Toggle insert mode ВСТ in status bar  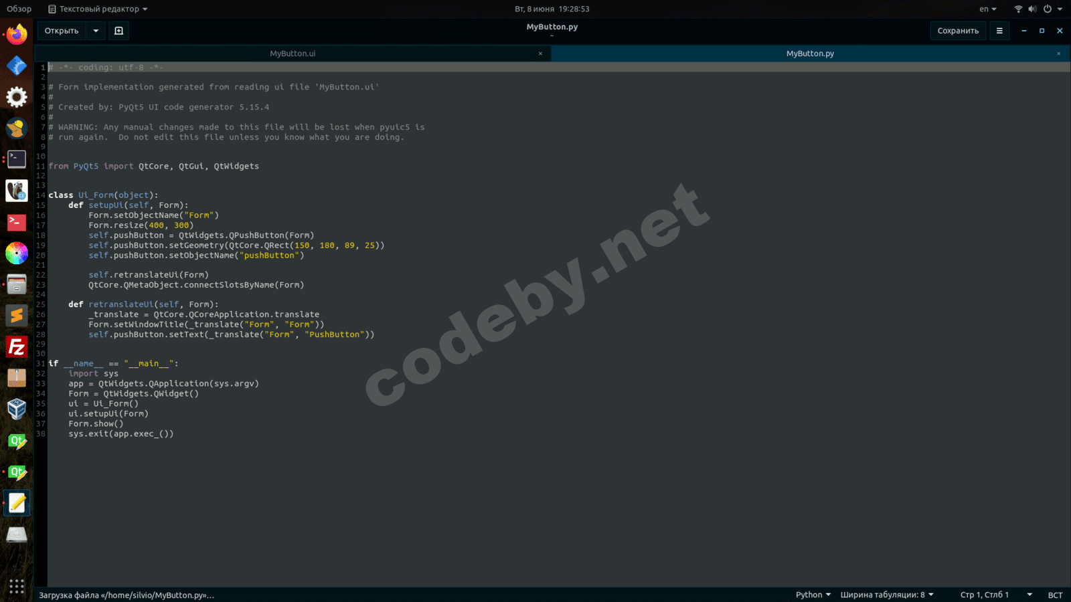(1055, 595)
